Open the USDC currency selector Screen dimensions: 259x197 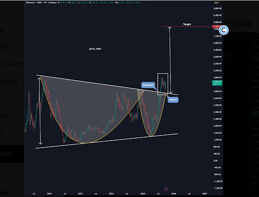click(x=217, y=3)
